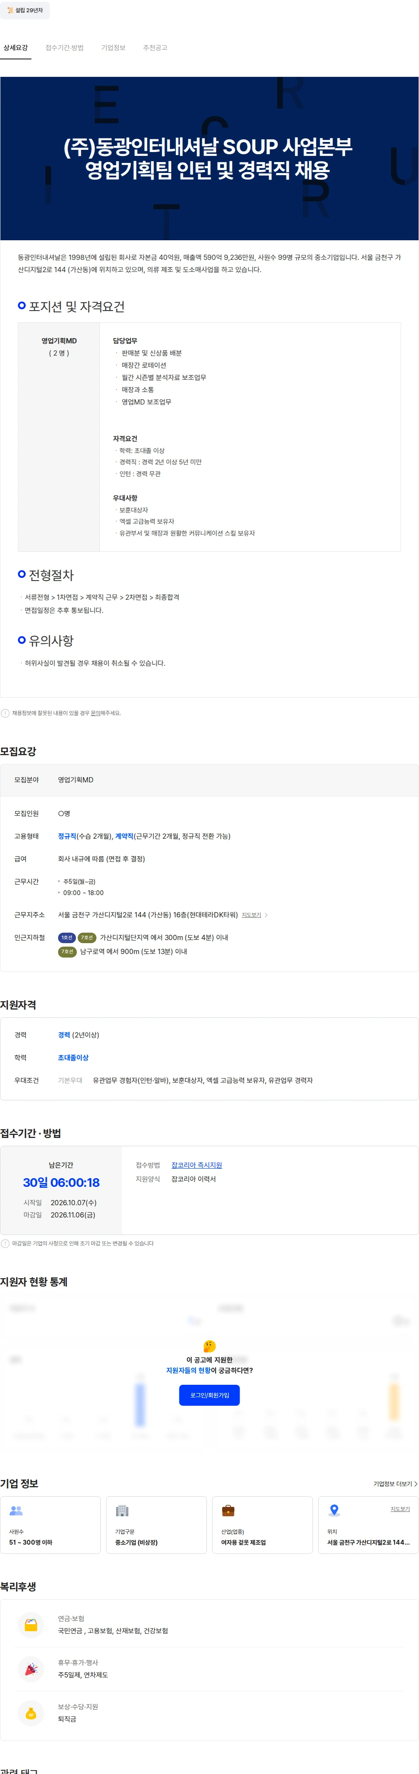Click the building icon in 기업구분 card
The height and width of the screenshot is (1774, 419).
(122, 1511)
